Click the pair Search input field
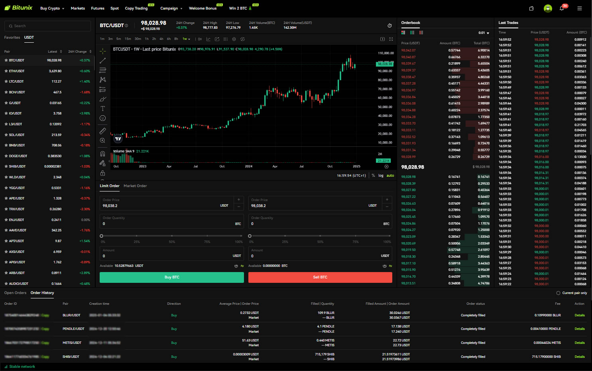 pyautogui.click(x=47, y=26)
